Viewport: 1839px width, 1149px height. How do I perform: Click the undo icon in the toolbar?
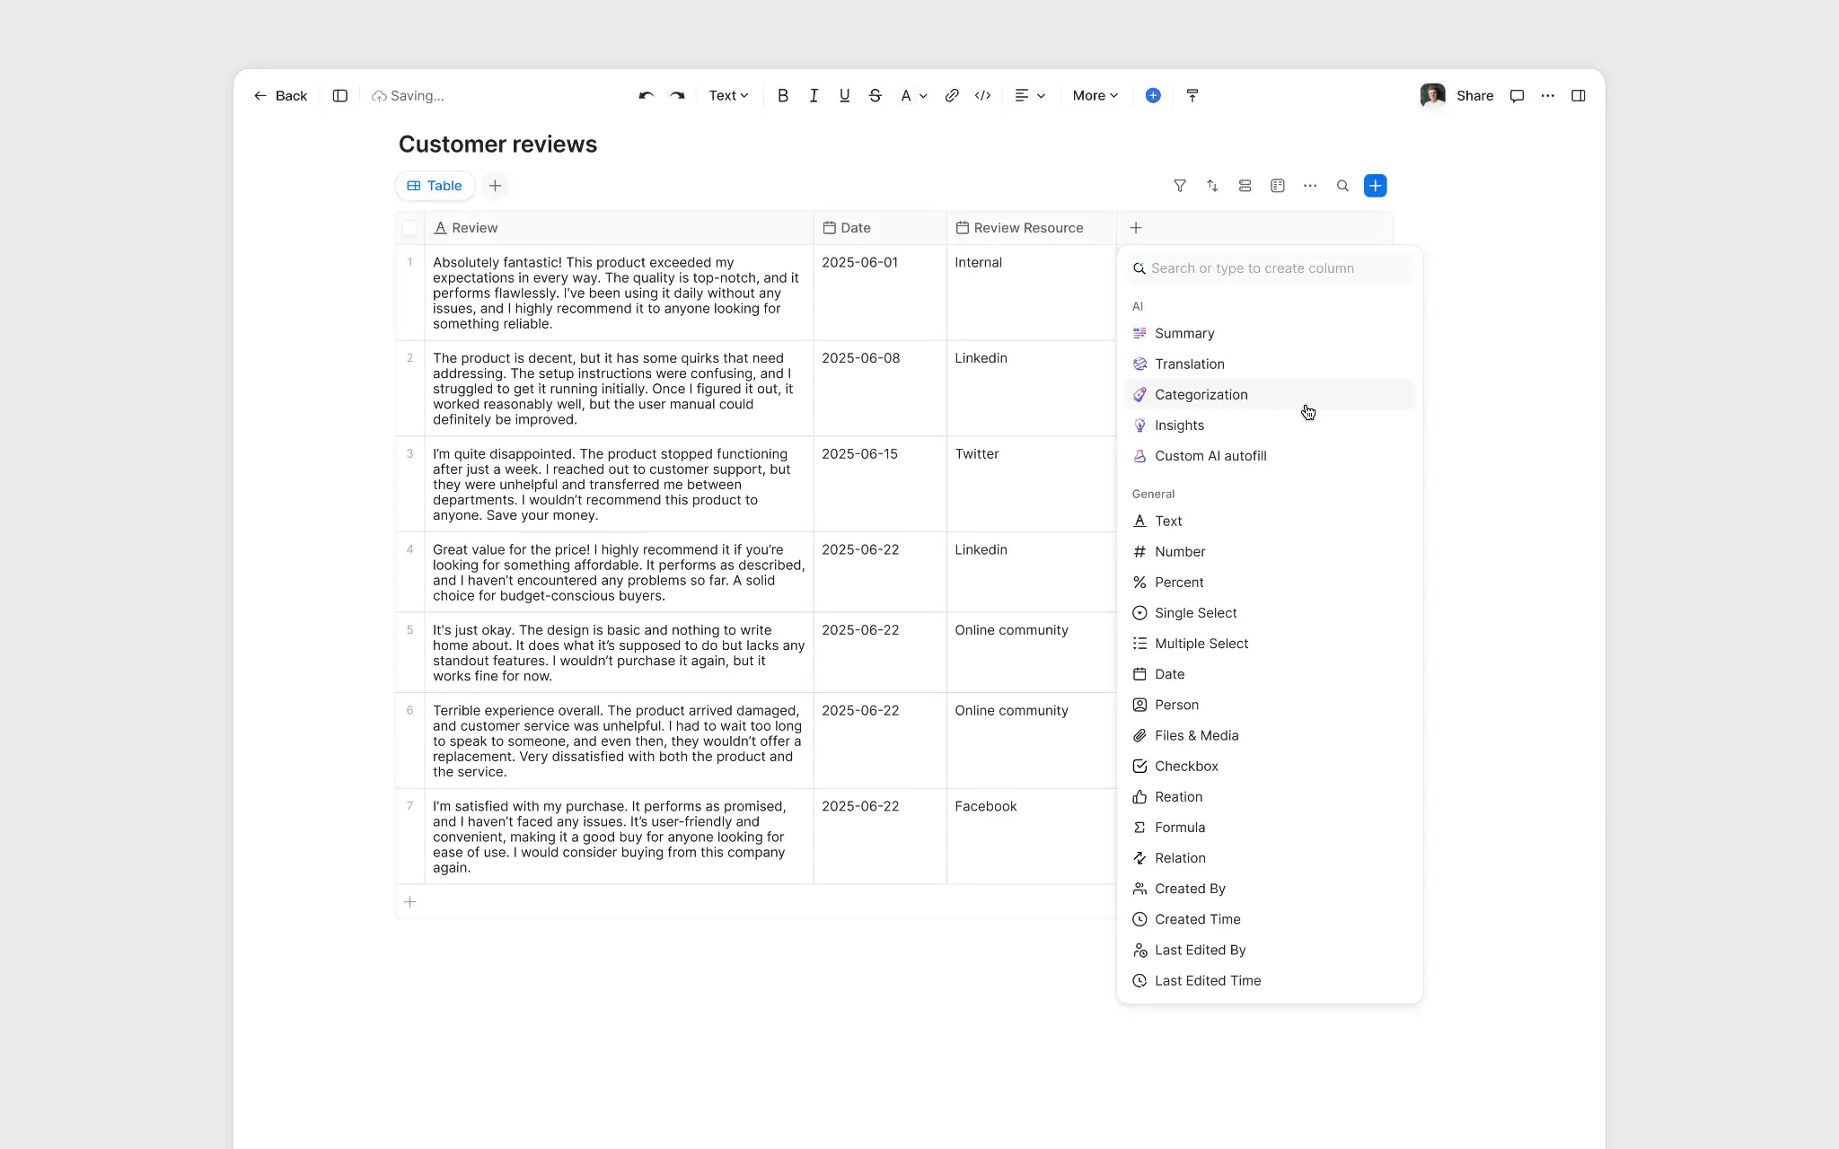coord(645,95)
